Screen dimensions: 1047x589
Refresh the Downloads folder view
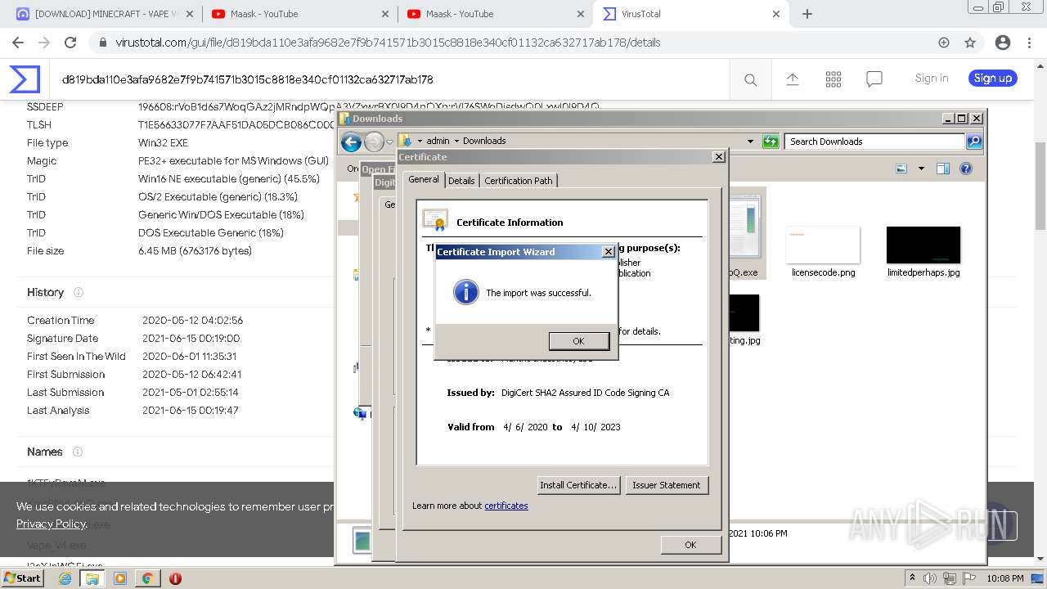pyautogui.click(x=771, y=142)
